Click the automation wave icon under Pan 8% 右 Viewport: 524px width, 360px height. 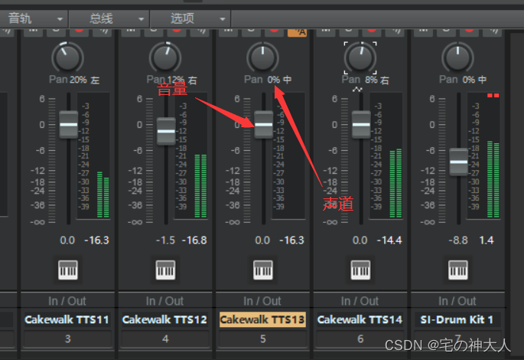click(357, 90)
